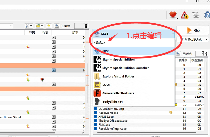
Task: Uncheck the RaceMenu.esp plugin checkbox
Action: tap(95, 113)
